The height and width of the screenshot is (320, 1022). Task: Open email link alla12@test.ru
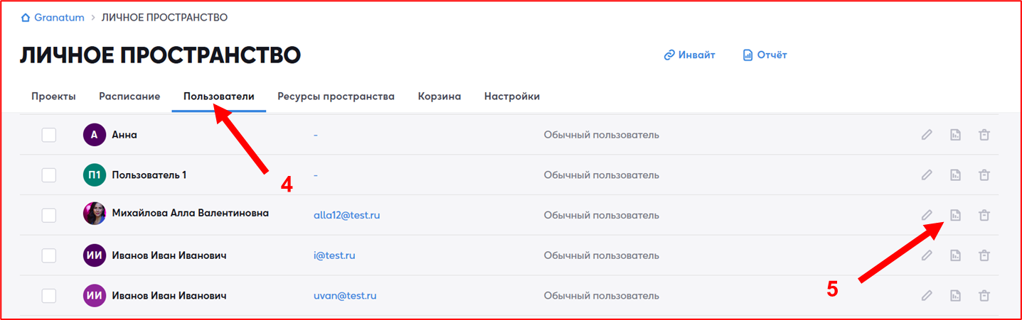(346, 215)
